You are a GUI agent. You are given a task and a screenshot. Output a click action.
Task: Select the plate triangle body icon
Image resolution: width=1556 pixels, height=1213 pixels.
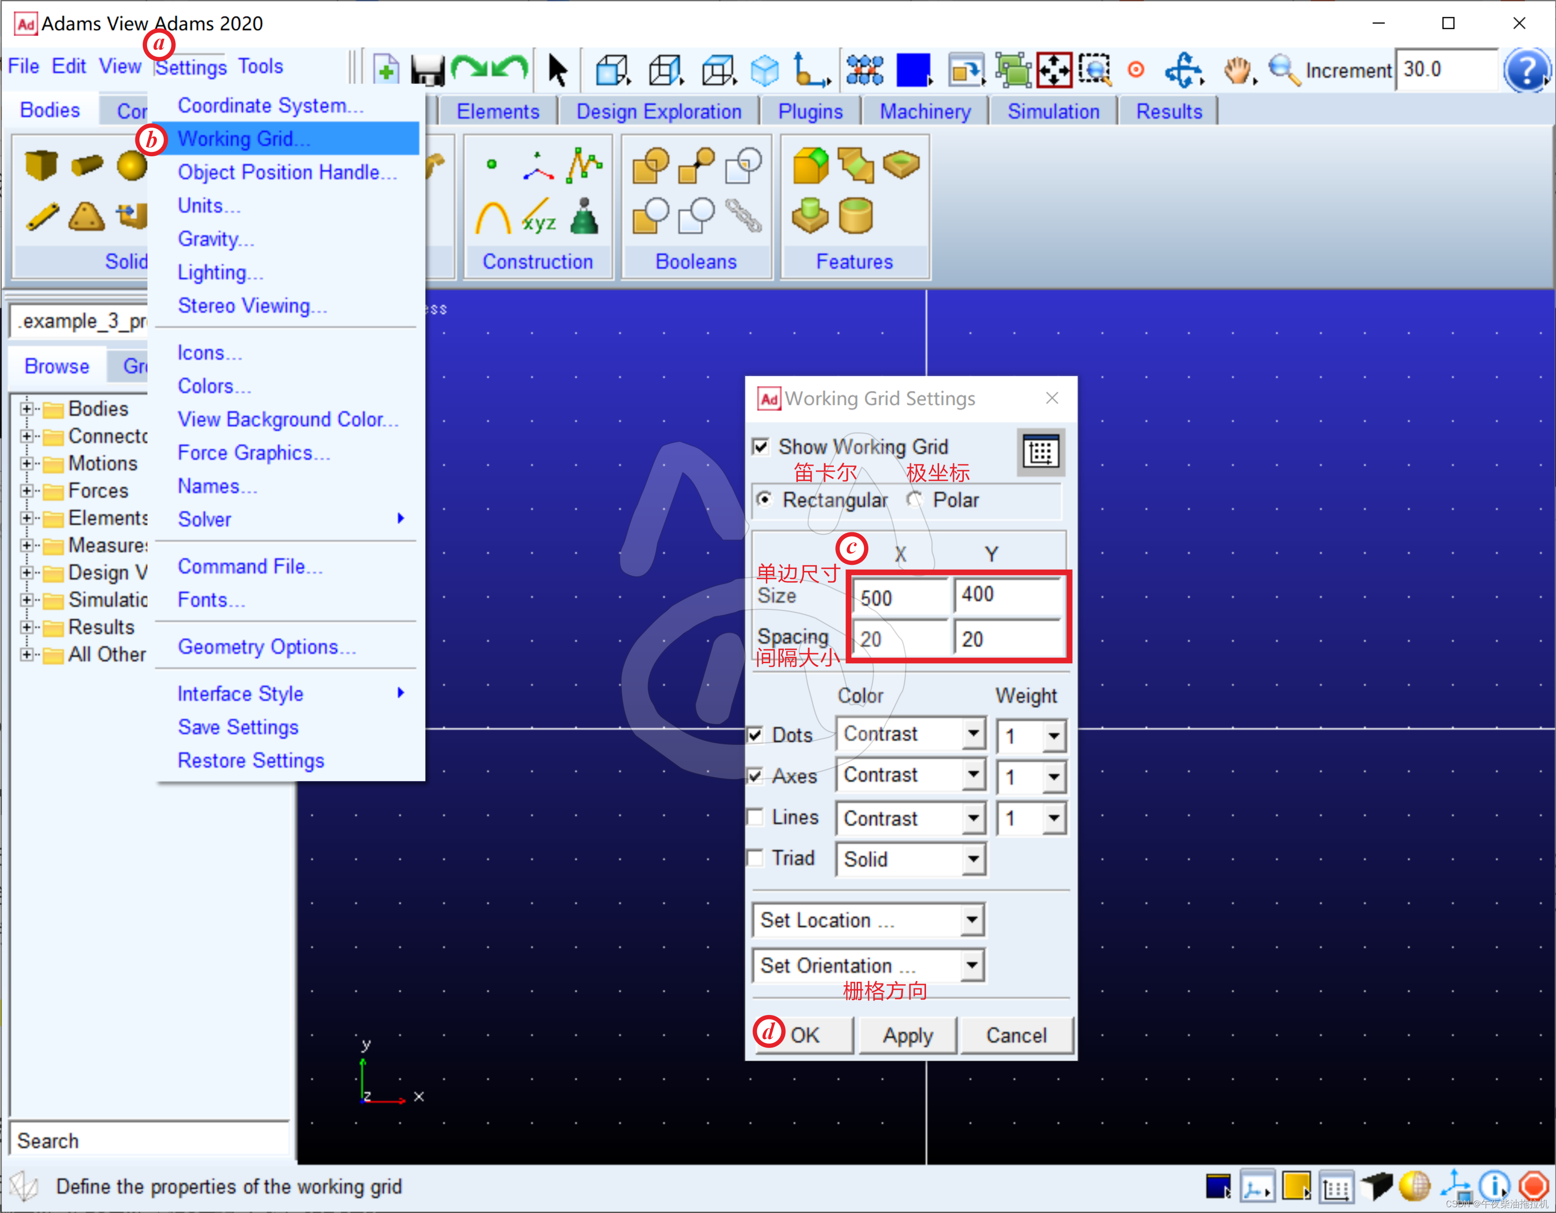coord(86,216)
